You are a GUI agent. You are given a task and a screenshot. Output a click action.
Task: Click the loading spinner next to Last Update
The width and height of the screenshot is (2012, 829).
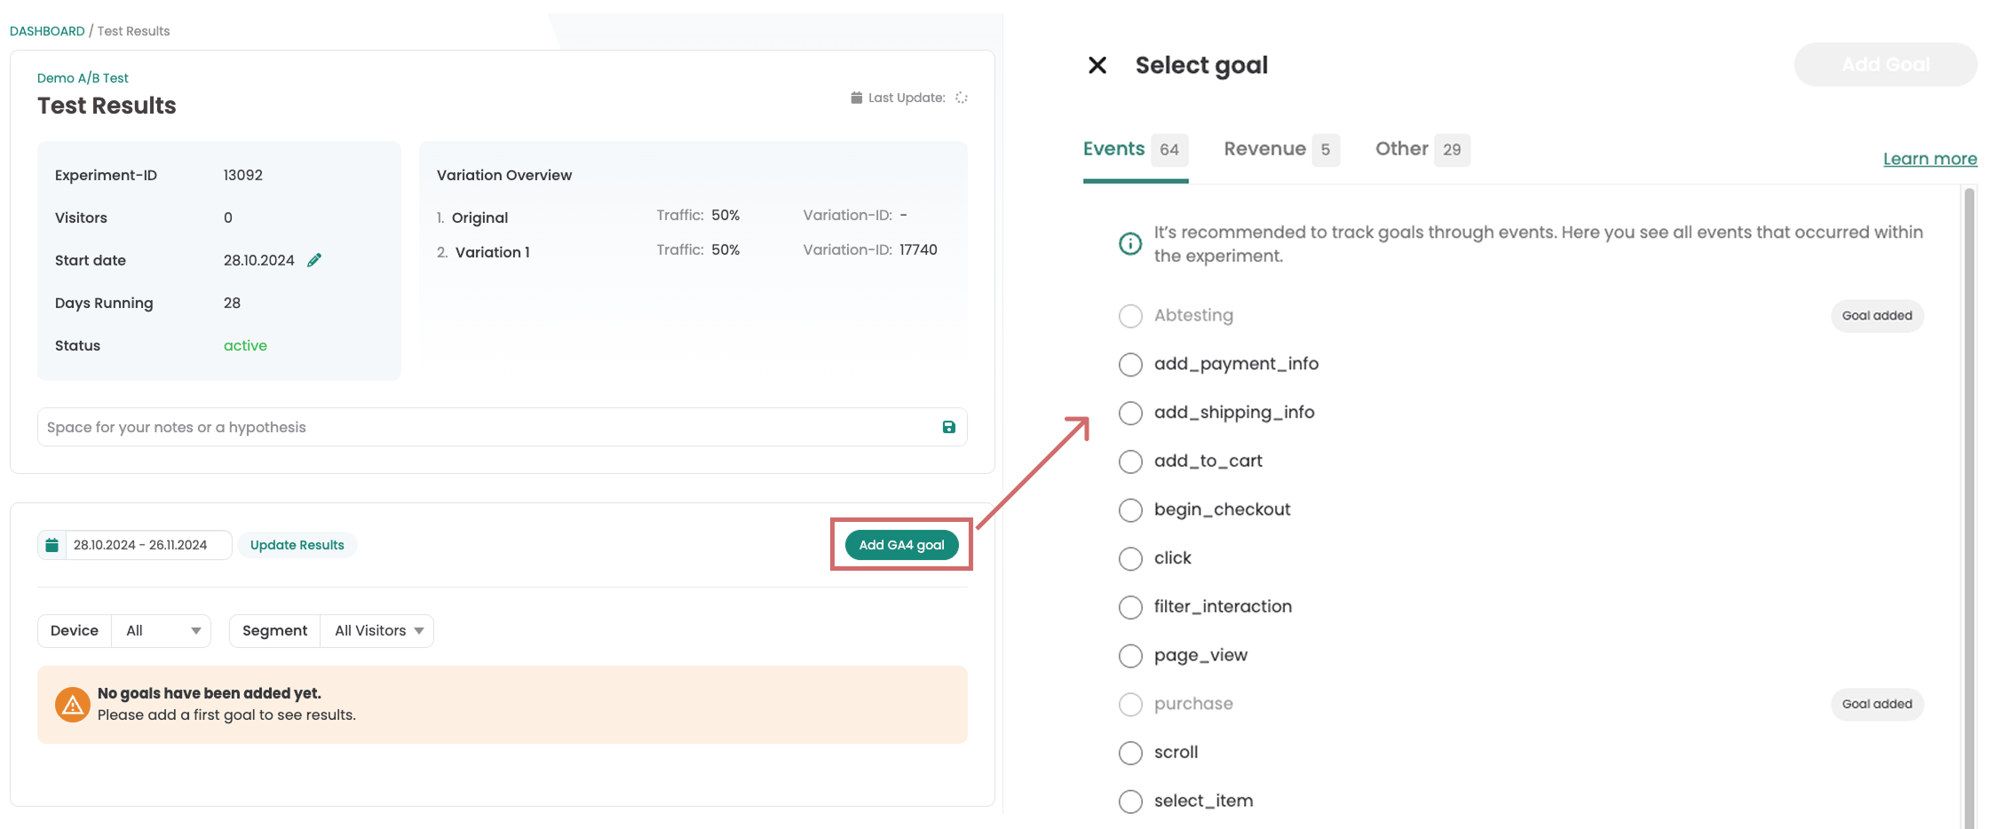click(x=961, y=98)
